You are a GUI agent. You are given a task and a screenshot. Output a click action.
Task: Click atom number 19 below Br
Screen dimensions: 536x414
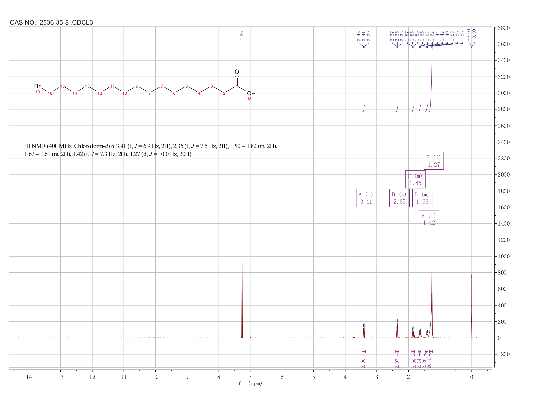pos(37,92)
